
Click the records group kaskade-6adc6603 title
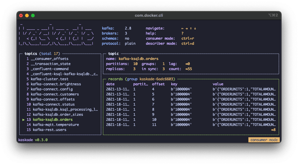coord(142,79)
